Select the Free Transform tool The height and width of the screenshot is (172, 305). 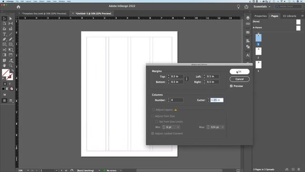pyautogui.click(x=10, y=50)
